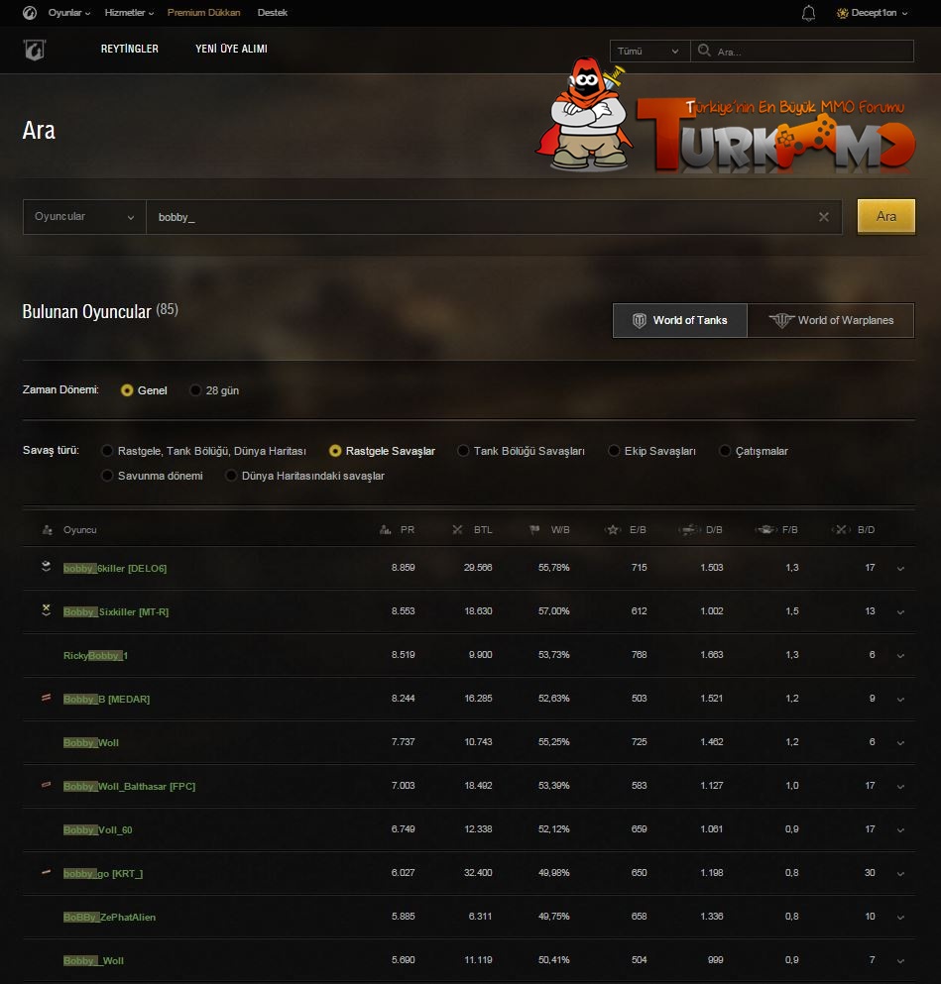The image size is (941, 984).
Task: Click the TurkMMO forum banner
Action: [725, 115]
